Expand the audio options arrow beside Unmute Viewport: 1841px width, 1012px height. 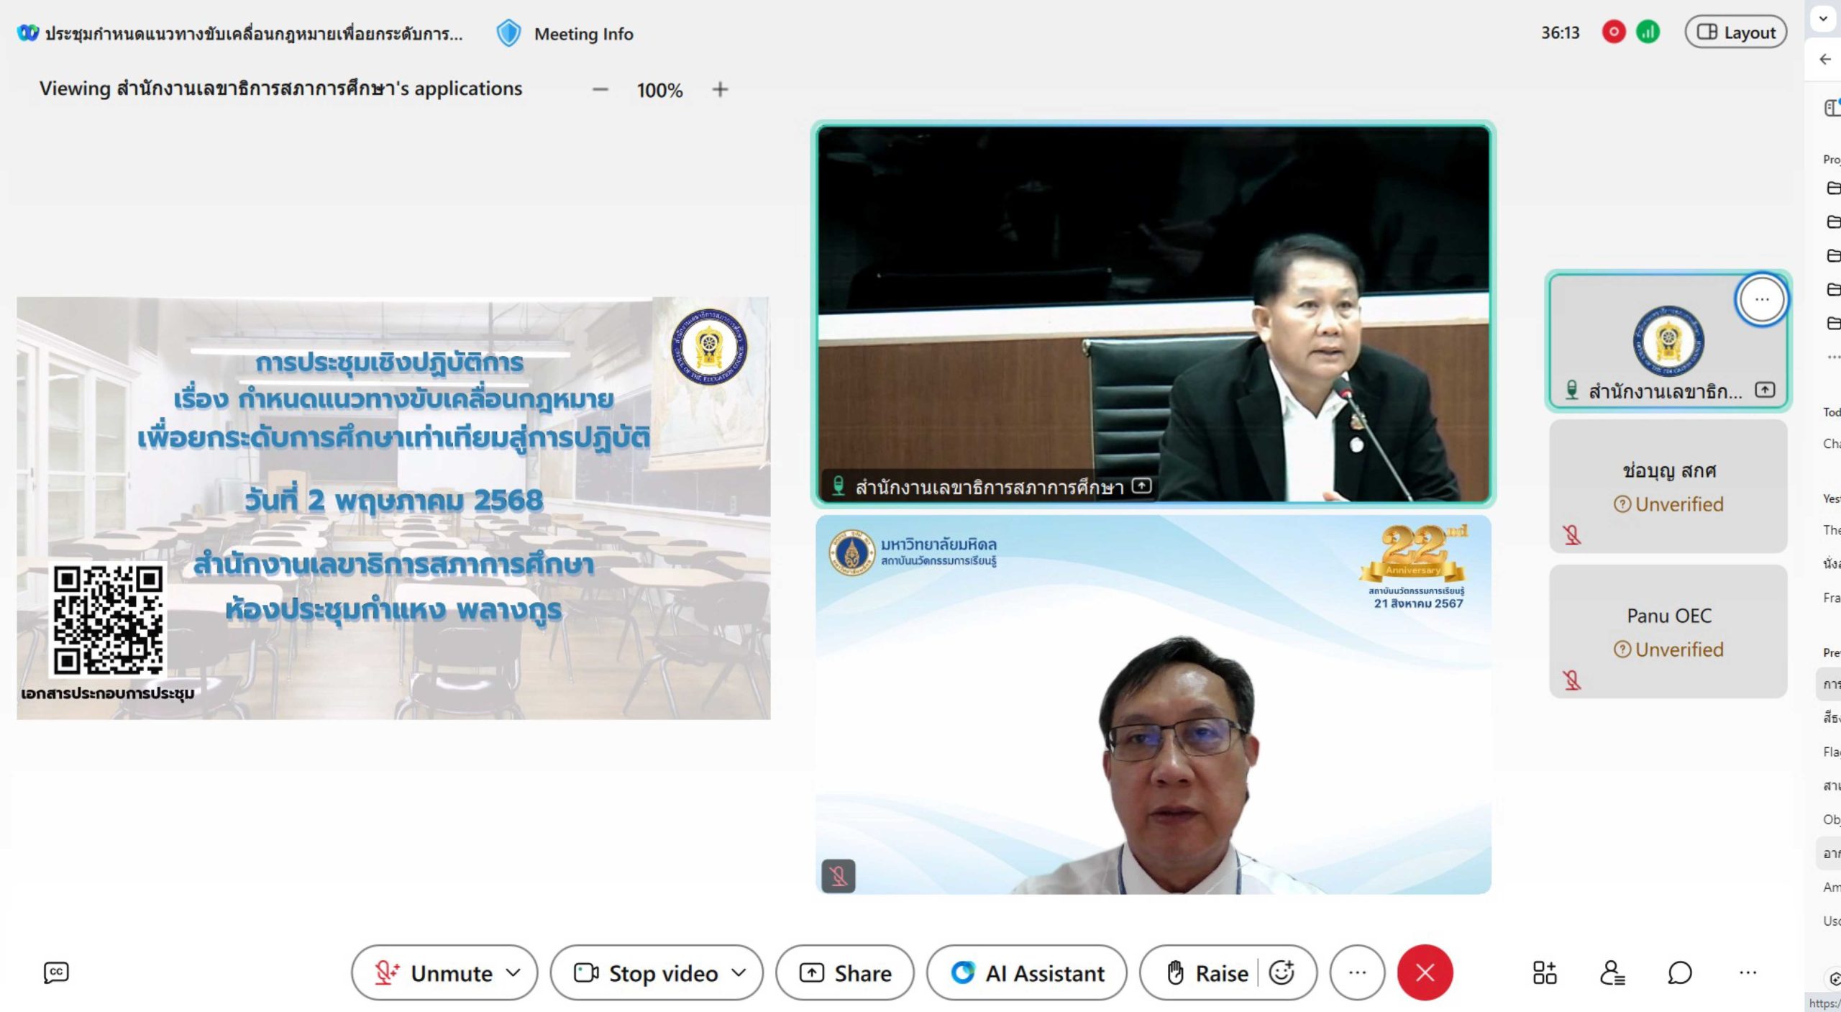513,972
